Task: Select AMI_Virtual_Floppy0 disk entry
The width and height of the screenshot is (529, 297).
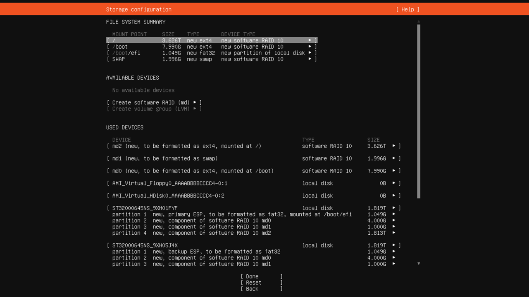Action: point(169,183)
